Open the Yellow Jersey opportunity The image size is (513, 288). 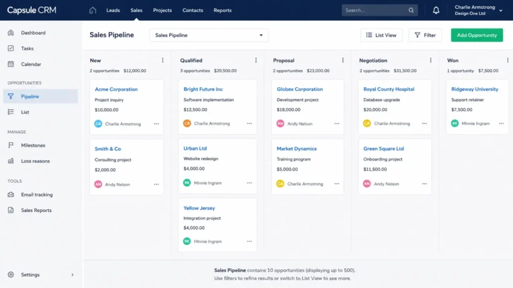[x=199, y=208]
